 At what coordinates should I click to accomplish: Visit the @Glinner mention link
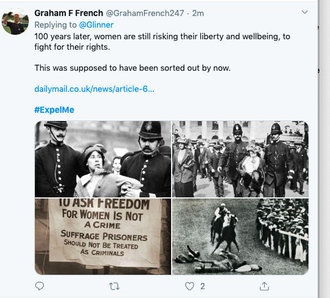[x=96, y=25]
